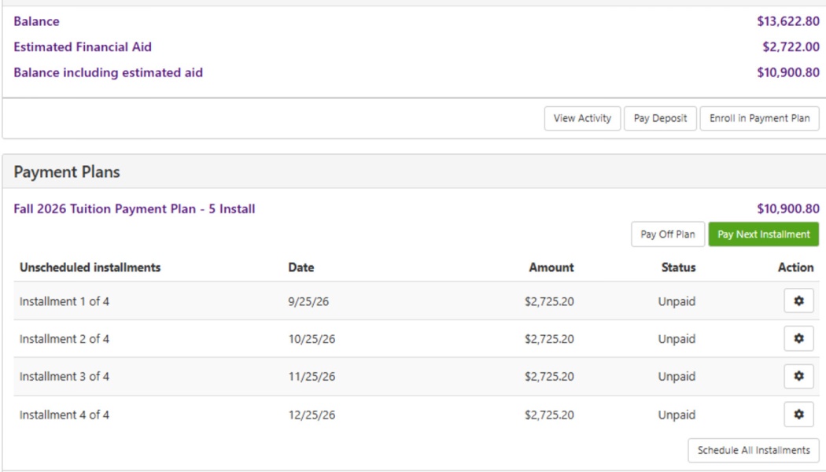This screenshot has height=472, width=826.
Task: Open gear action for Installment 1 of 4
Action: pos(798,301)
